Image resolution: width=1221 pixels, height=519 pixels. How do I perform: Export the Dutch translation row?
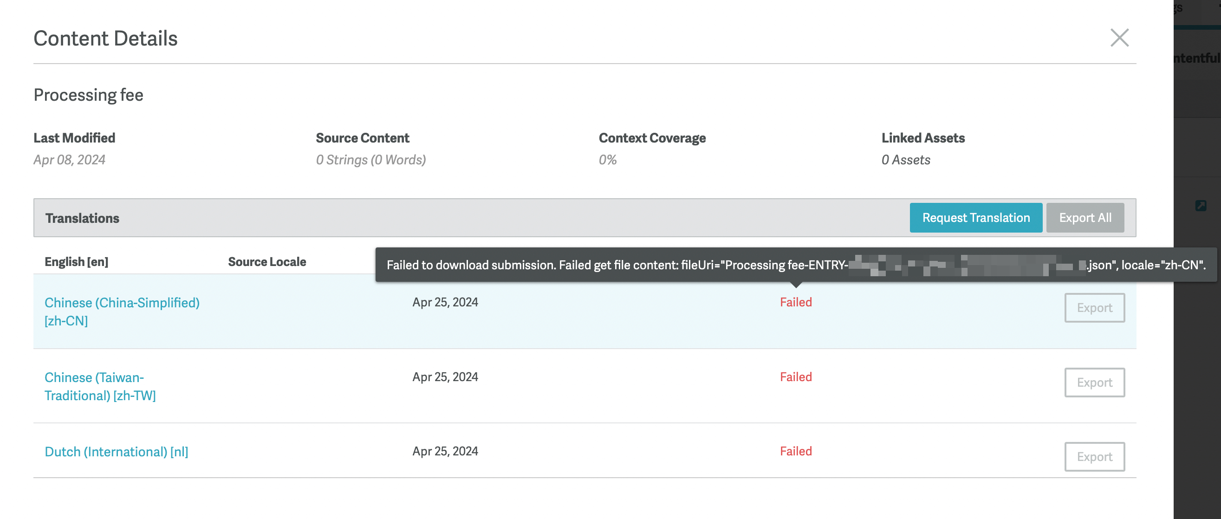[x=1094, y=456]
